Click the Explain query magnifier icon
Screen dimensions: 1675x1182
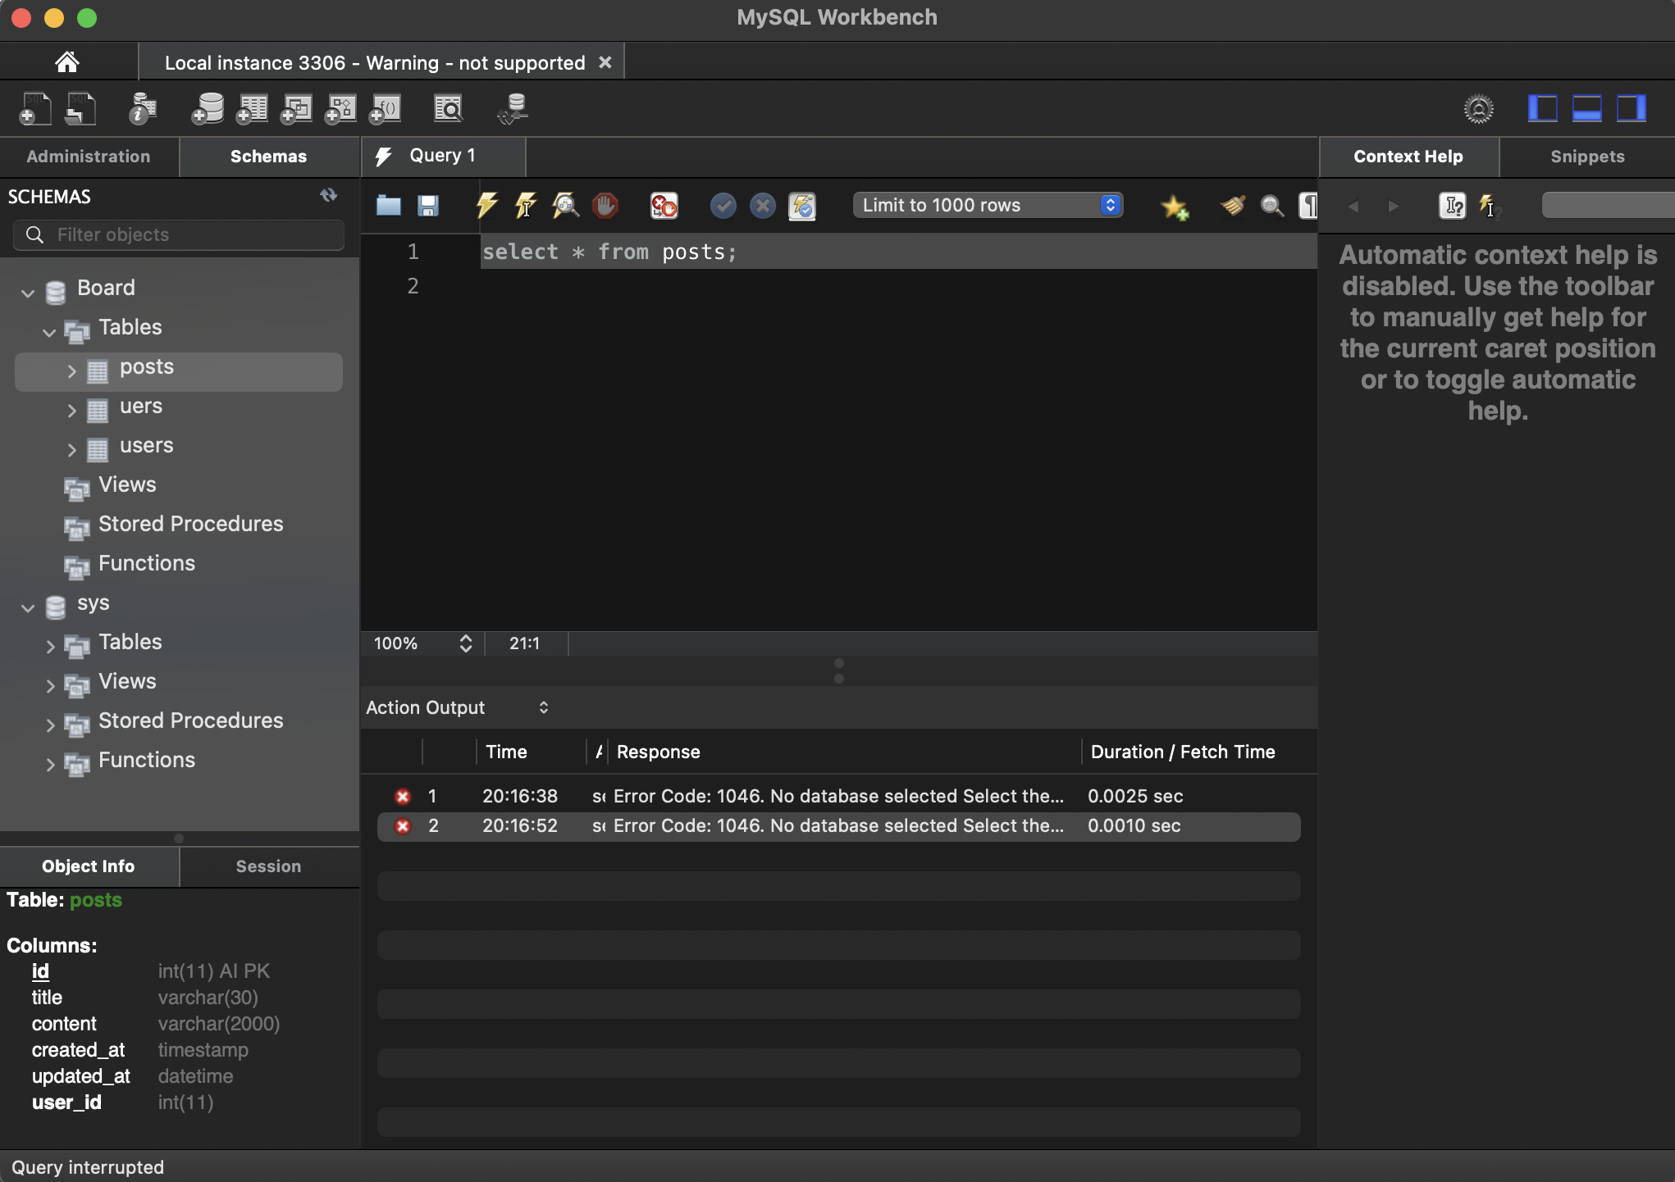point(565,205)
